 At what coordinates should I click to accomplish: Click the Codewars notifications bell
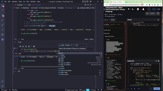(x=143, y=9)
